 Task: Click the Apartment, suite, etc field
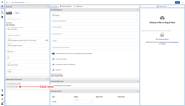pos(27,35)
